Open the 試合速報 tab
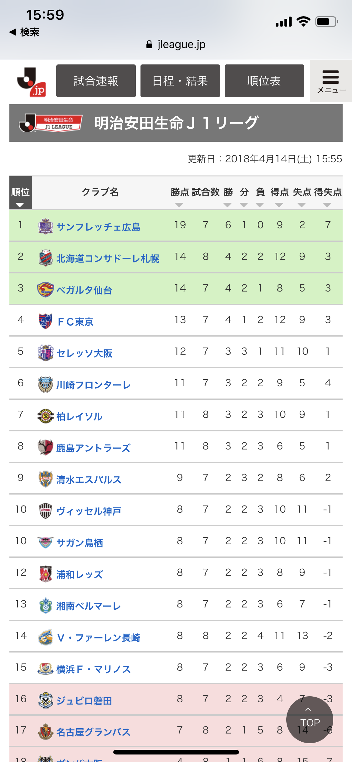Screen dimensions: 352x762 (x=96, y=81)
